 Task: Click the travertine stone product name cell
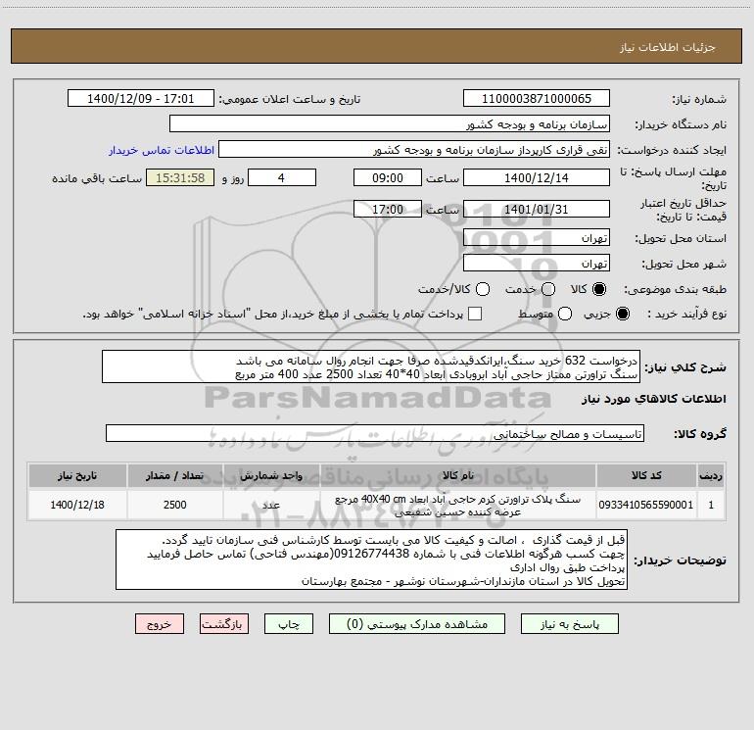(x=458, y=506)
